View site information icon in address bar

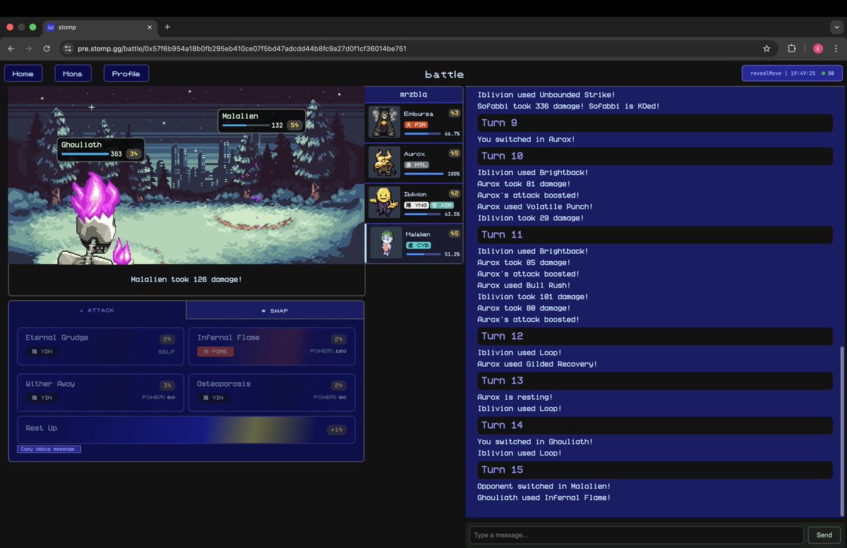click(68, 49)
